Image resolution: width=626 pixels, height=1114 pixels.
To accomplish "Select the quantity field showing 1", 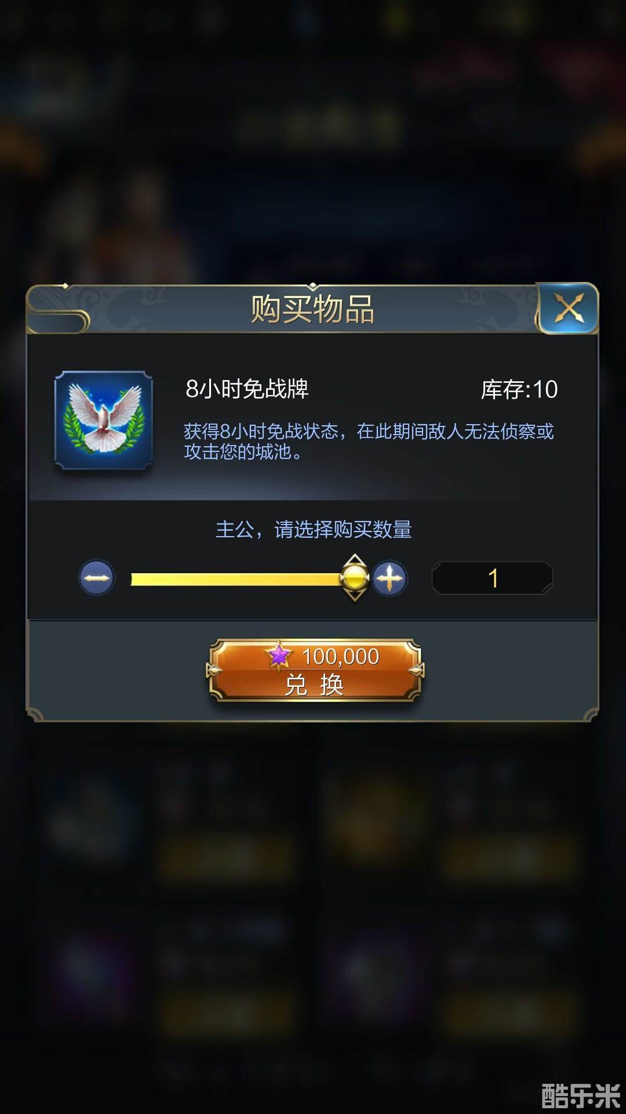I will click(x=492, y=578).
